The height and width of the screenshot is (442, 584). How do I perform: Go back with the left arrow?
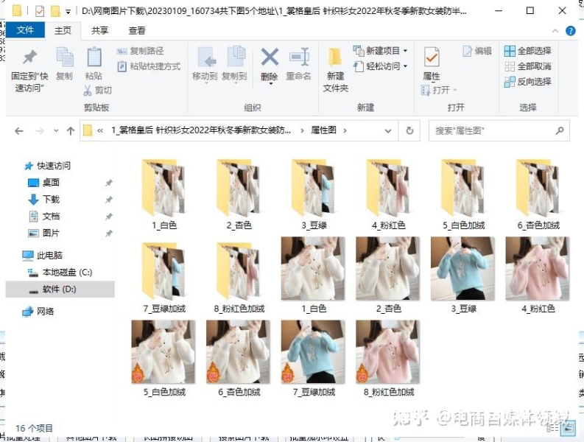(19, 131)
